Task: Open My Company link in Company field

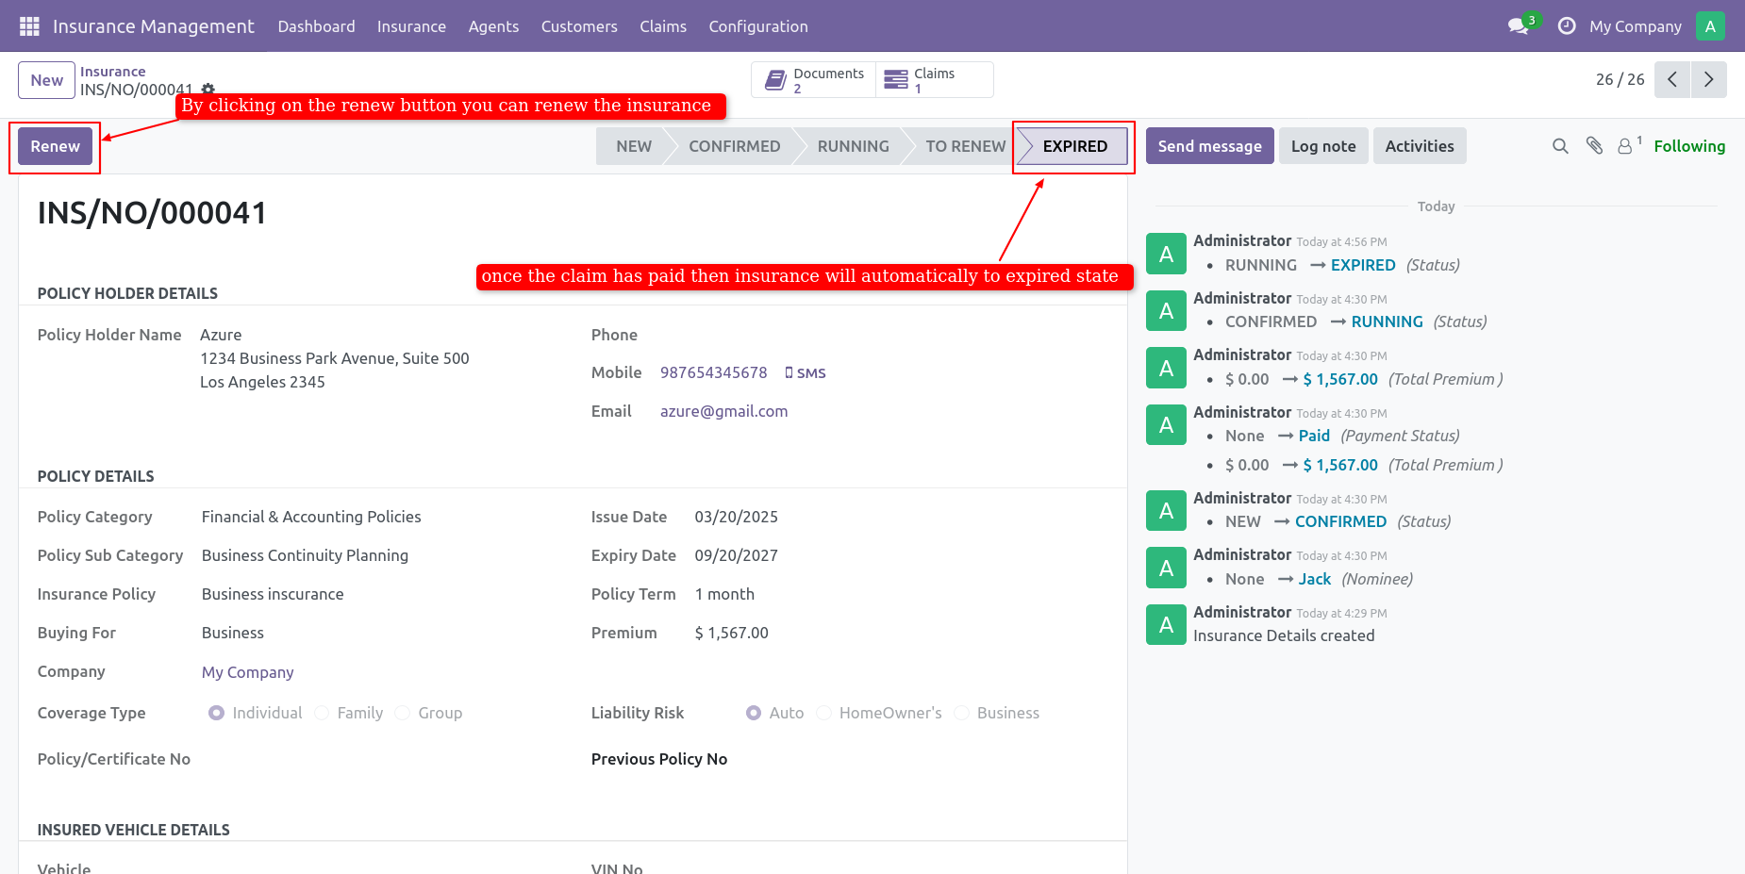Action: [248, 672]
